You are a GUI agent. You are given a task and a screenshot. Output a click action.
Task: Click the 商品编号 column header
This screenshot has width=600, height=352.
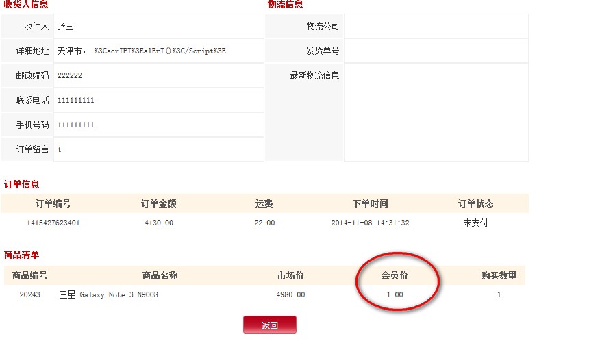point(30,275)
